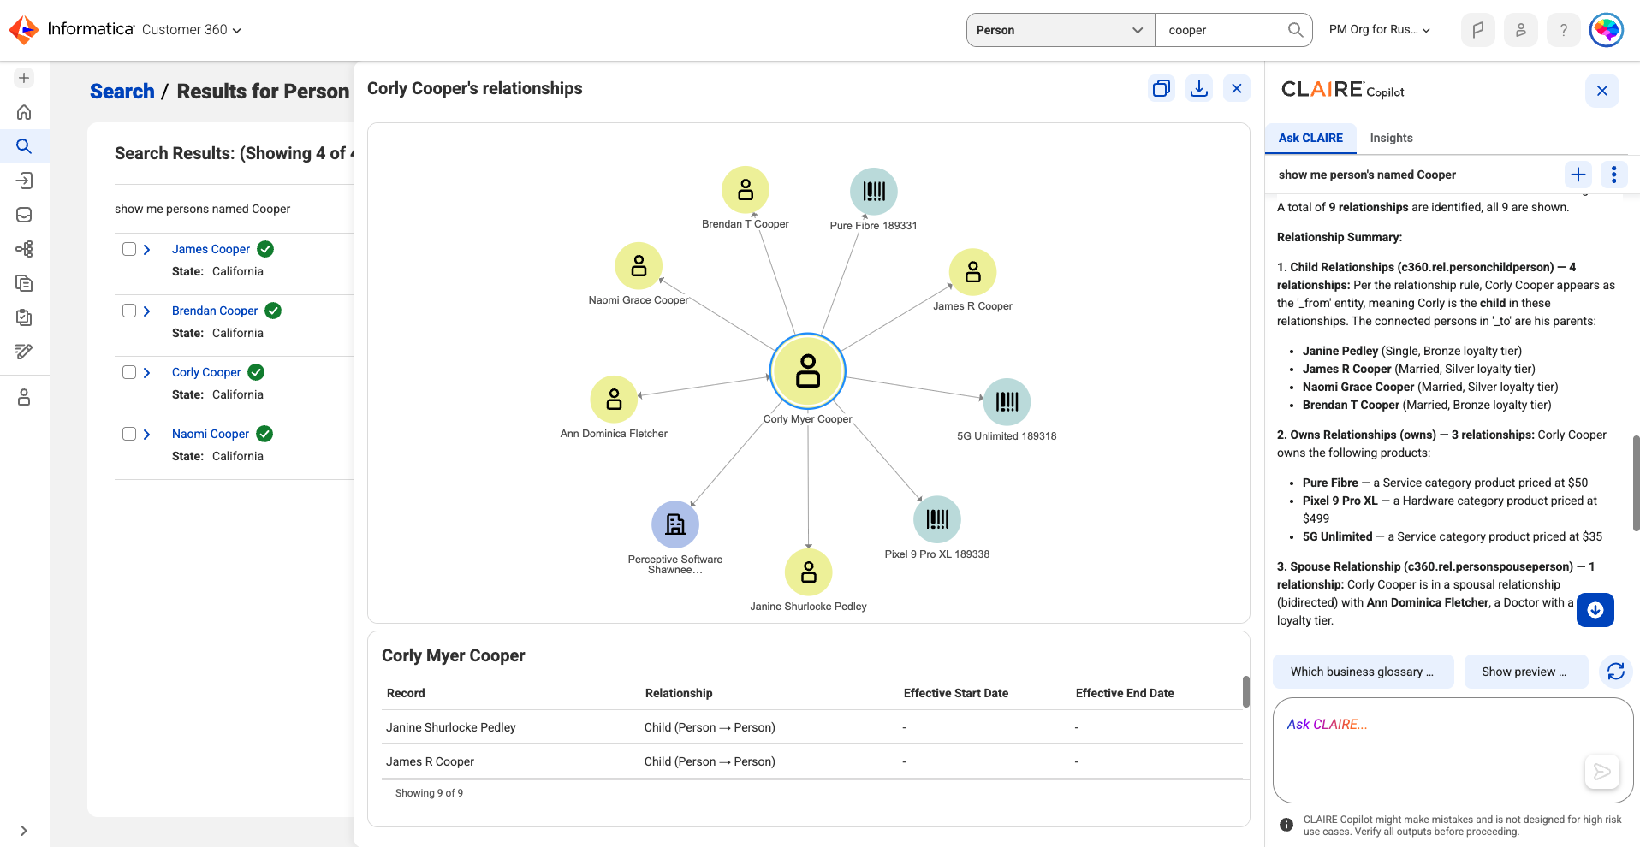Viewport: 1640px width, 847px height.
Task: Download the relationships graph
Action: tap(1199, 88)
